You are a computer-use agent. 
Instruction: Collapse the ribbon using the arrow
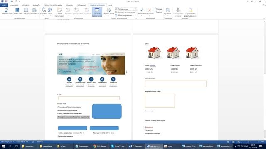[264, 18]
